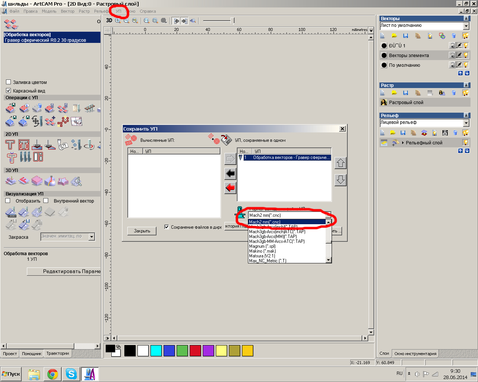The image size is (478, 382).
Task: Toggle visibility bulb of По умолчанию layer
Action: click(465, 65)
